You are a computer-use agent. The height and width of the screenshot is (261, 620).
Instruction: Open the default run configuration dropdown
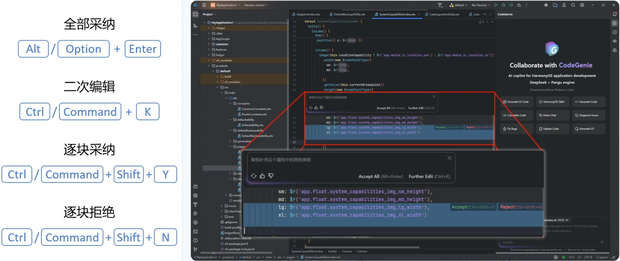pyautogui.click(x=458, y=5)
